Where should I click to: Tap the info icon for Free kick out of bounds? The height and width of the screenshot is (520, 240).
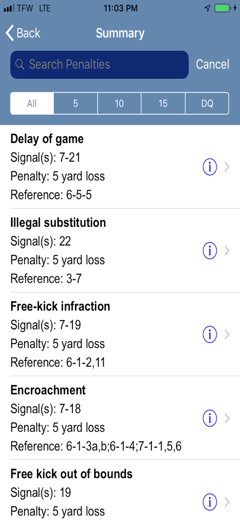click(210, 502)
